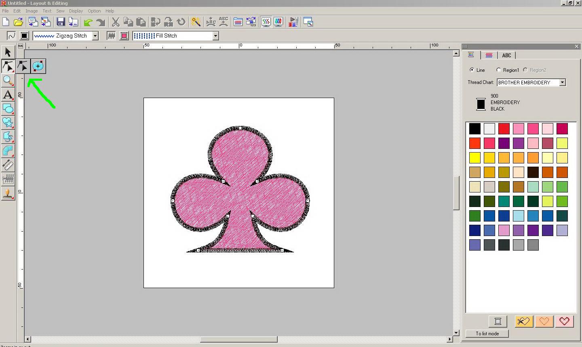This screenshot has width=582, height=347.
Task: Open the Fill Stitch type dropdown
Action: (215, 36)
